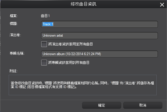Click the 修改曲目資訊 title bar text

pos(83,4)
